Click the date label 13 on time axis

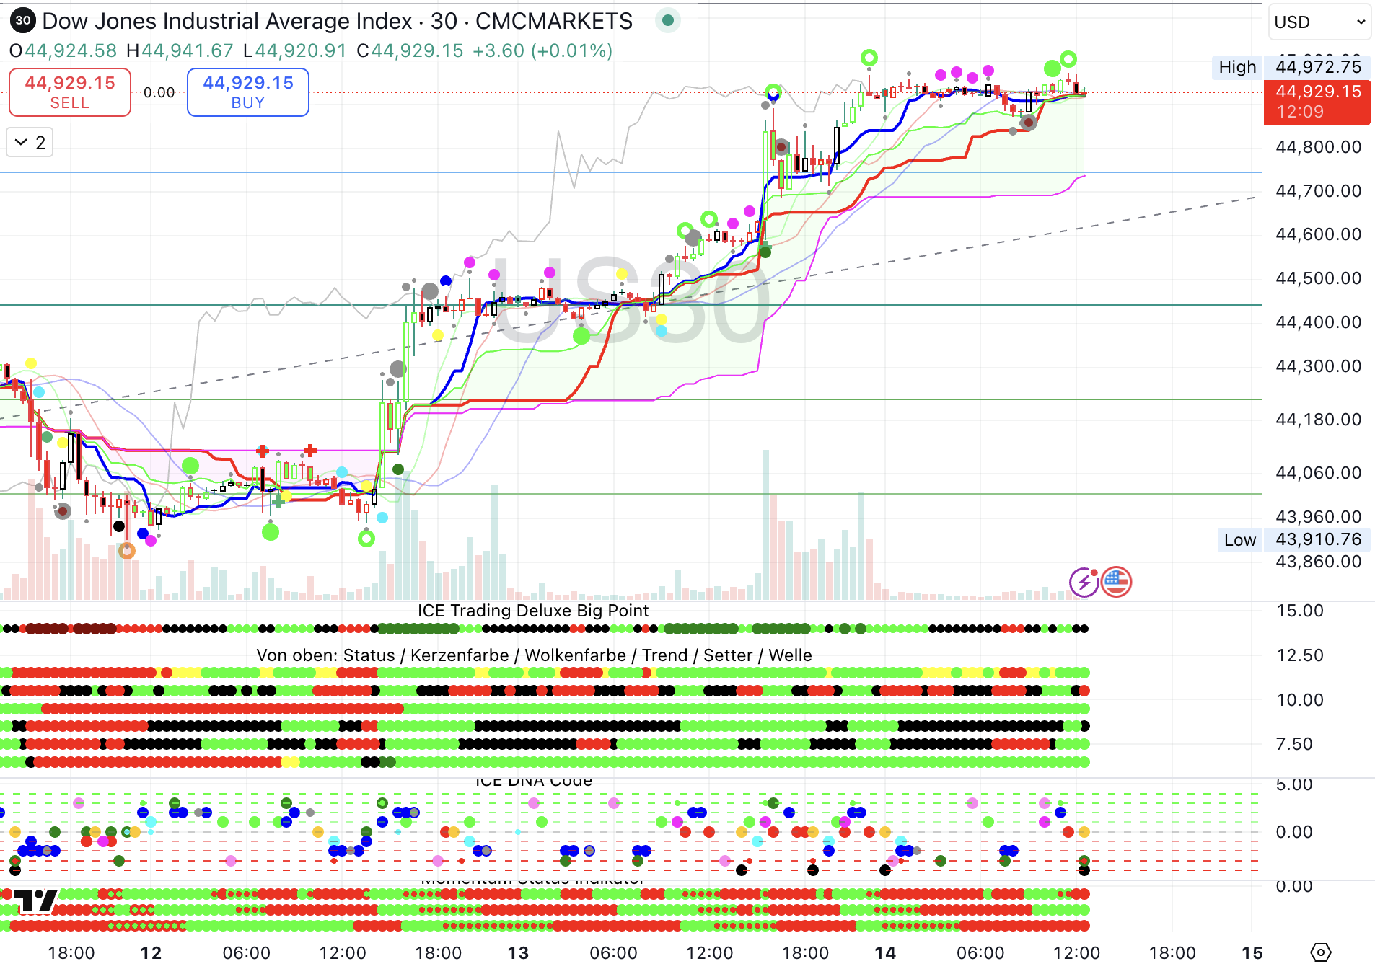(x=518, y=952)
